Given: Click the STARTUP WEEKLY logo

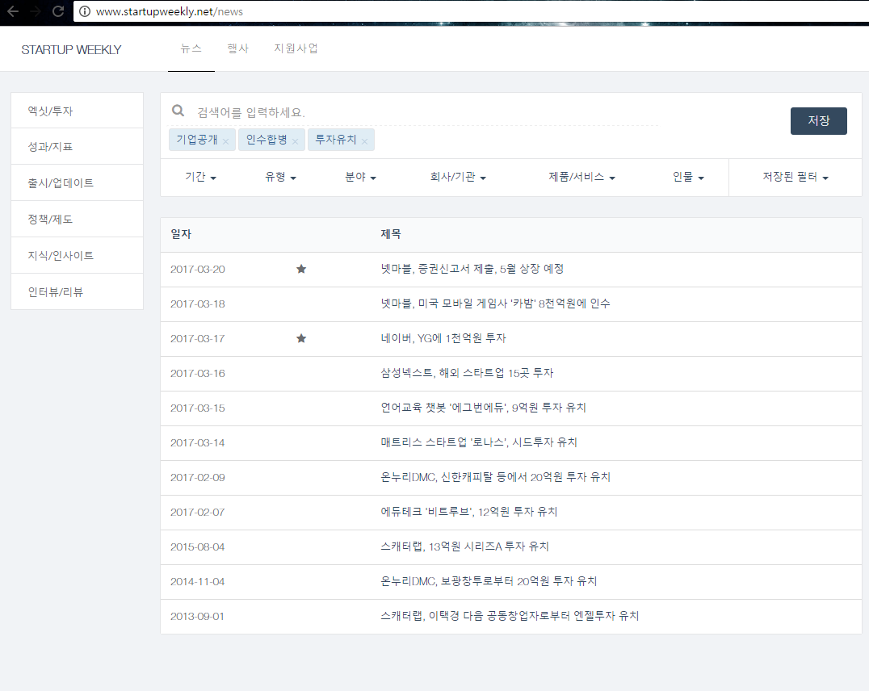Looking at the screenshot, I should pos(71,50).
